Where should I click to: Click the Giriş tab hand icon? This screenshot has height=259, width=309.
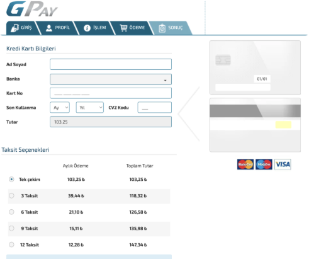(x=15, y=28)
